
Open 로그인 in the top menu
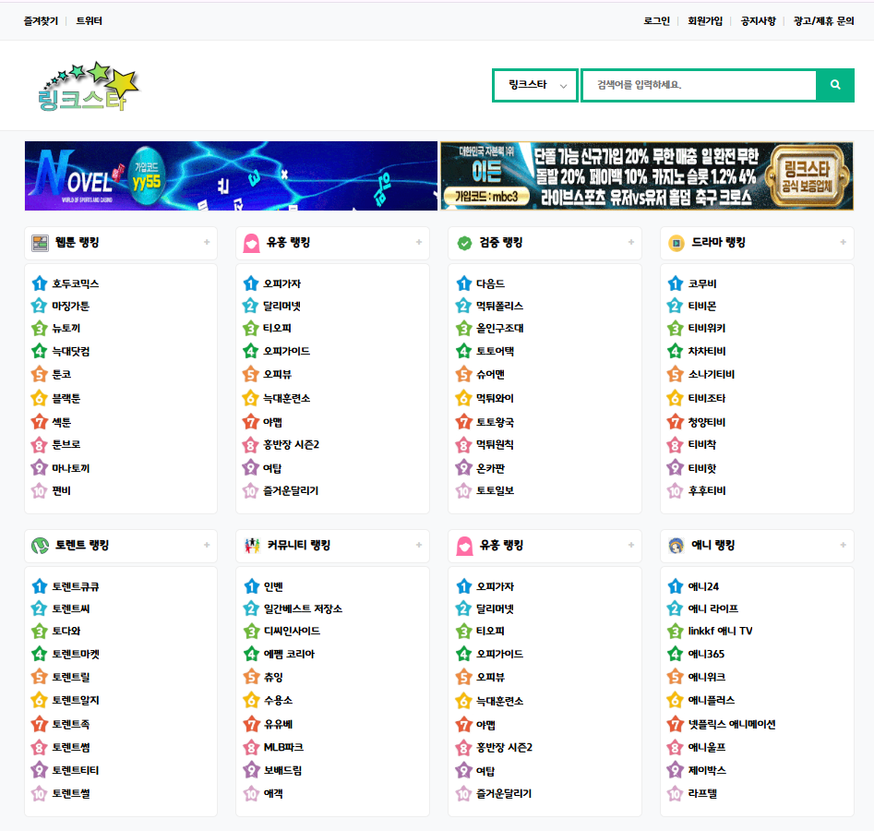[x=656, y=20]
